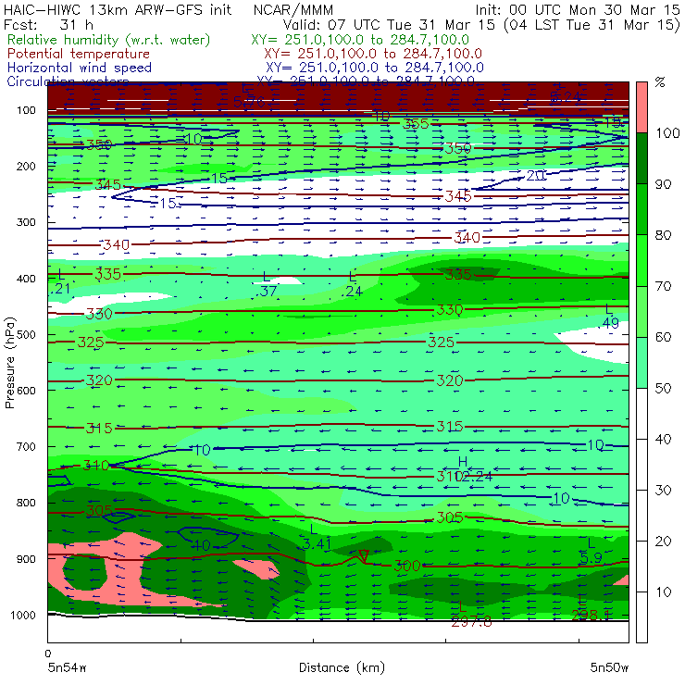Click the pressure axis label '600'

pos(26,390)
